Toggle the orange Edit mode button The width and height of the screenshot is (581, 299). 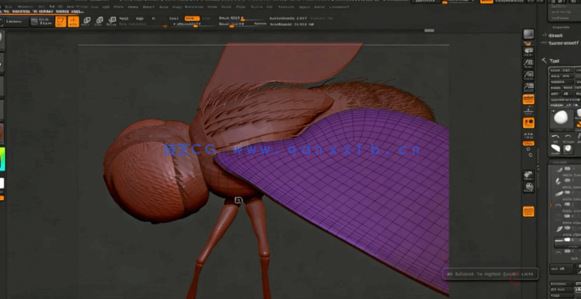tap(61, 21)
